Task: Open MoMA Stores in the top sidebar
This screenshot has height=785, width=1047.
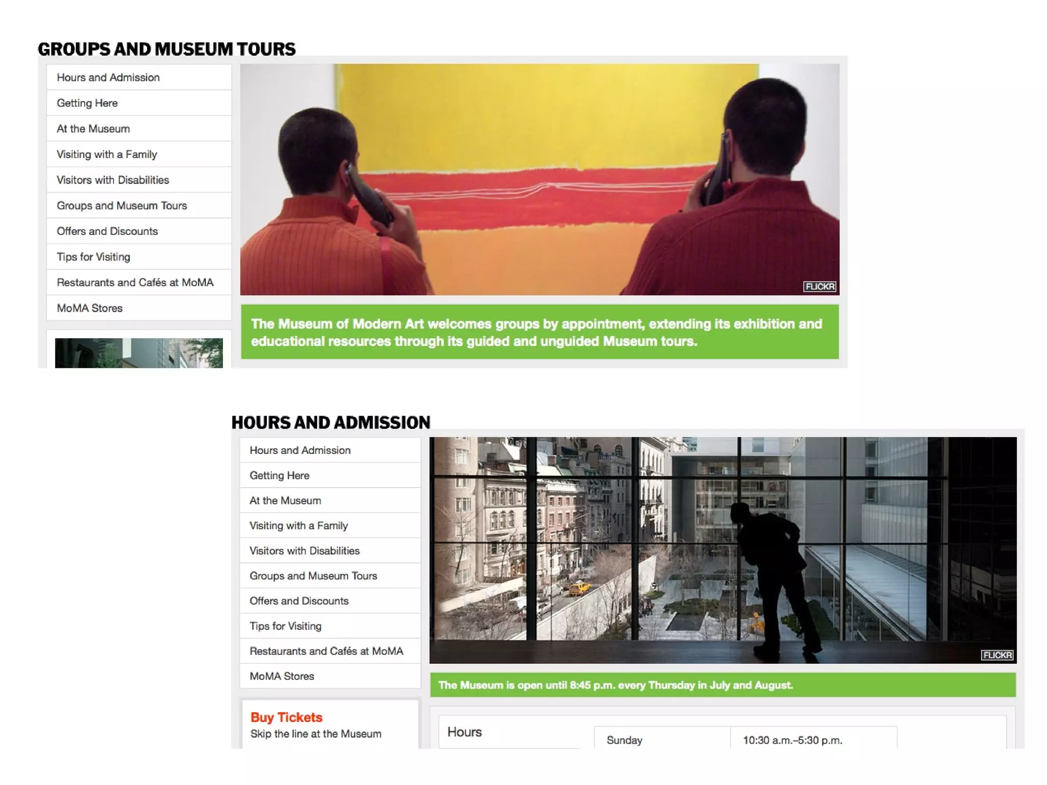Action: click(x=90, y=308)
